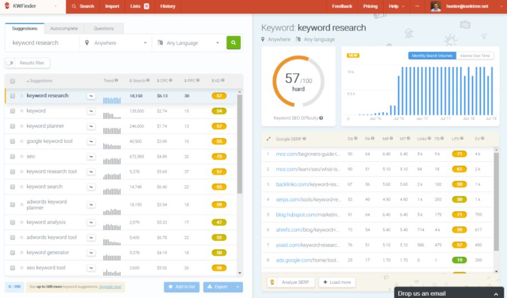
Task: Click the three-dots more menu in top bar
Action: [x=417, y=7]
